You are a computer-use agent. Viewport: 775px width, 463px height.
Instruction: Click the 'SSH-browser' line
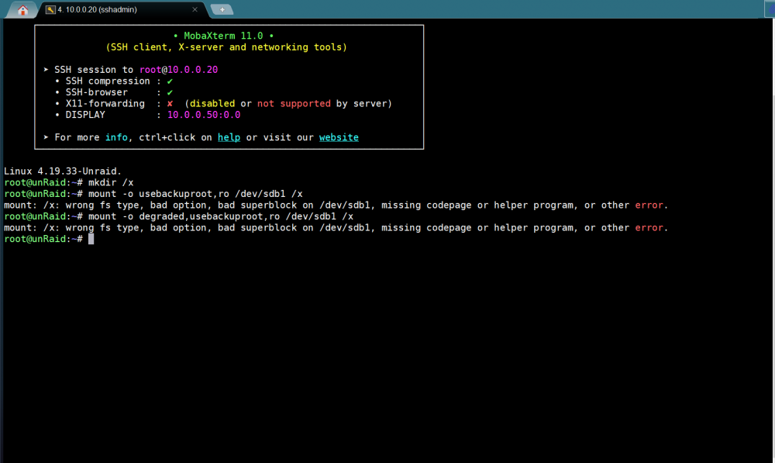(114, 92)
